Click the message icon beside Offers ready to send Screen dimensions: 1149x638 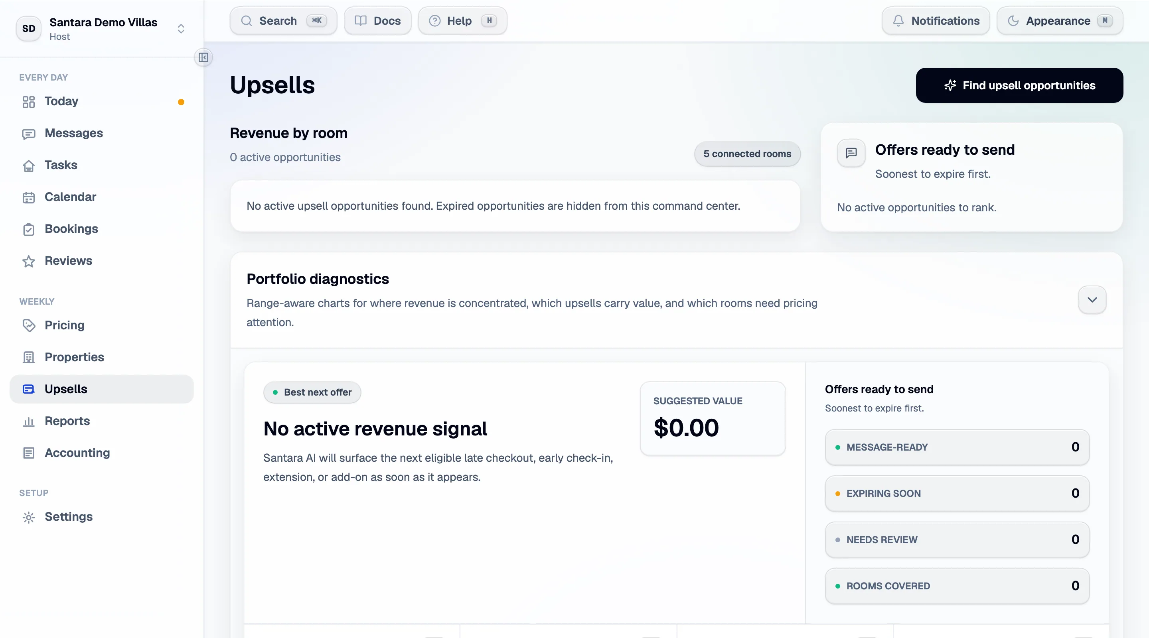coord(851,153)
